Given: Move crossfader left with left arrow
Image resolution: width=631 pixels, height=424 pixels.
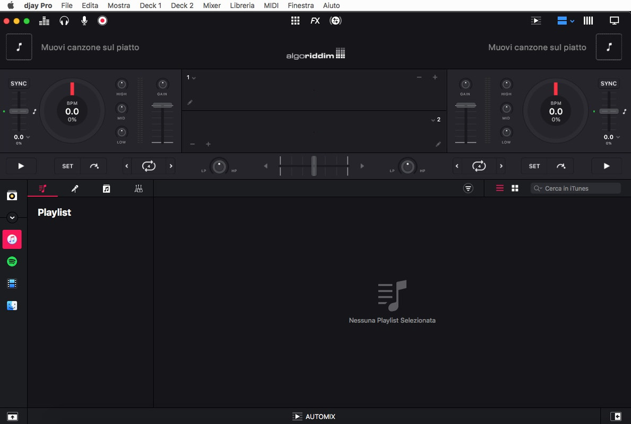Looking at the screenshot, I should (x=265, y=166).
